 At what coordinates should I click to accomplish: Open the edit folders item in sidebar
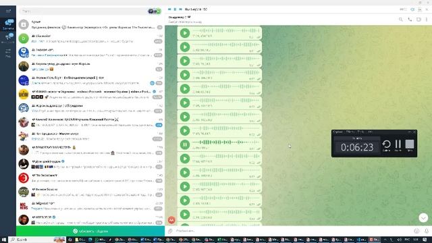point(8,53)
